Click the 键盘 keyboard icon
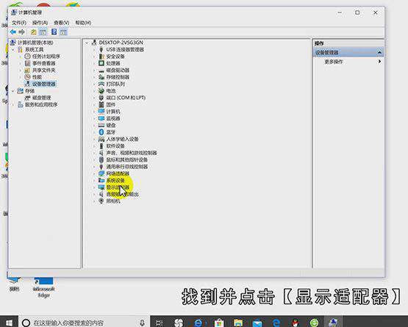 click(x=101, y=125)
